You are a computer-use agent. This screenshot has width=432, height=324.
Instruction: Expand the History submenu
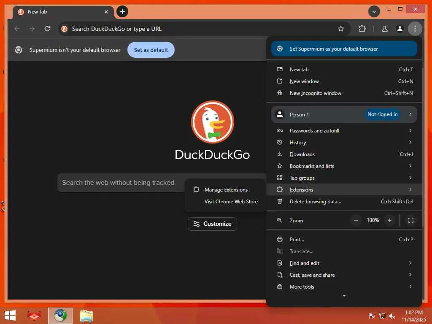(344, 143)
